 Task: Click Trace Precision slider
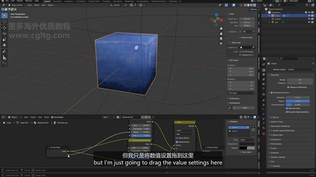point(298,105)
